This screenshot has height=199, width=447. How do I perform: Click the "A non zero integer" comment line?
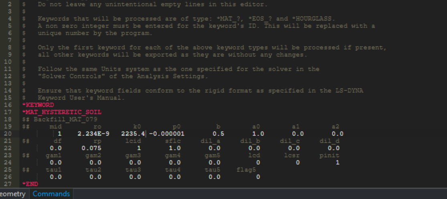(206, 26)
